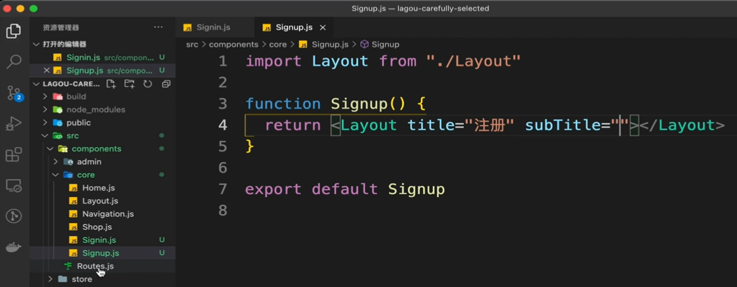Open Navigation.js in the file tree
Screen dimensions: 737x287
pyautogui.click(x=108, y=214)
